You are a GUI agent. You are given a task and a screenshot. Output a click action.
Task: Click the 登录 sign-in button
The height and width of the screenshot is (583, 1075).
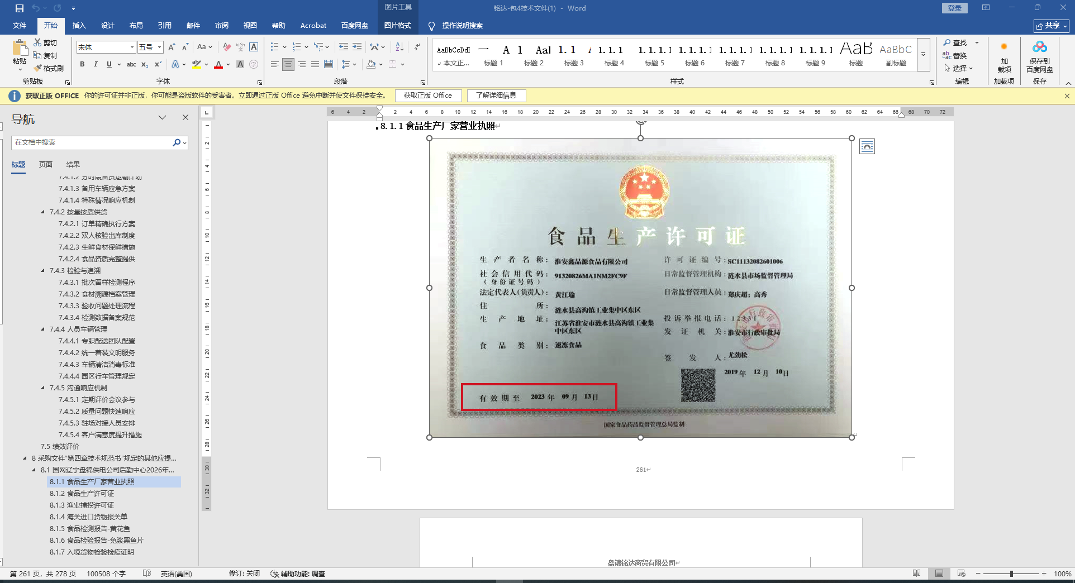(x=955, y=8)
